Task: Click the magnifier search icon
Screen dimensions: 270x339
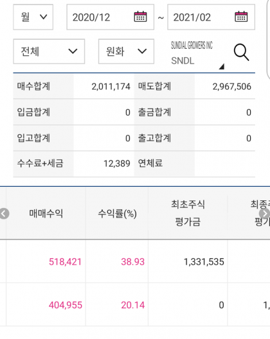Action: tap(241, 52)
